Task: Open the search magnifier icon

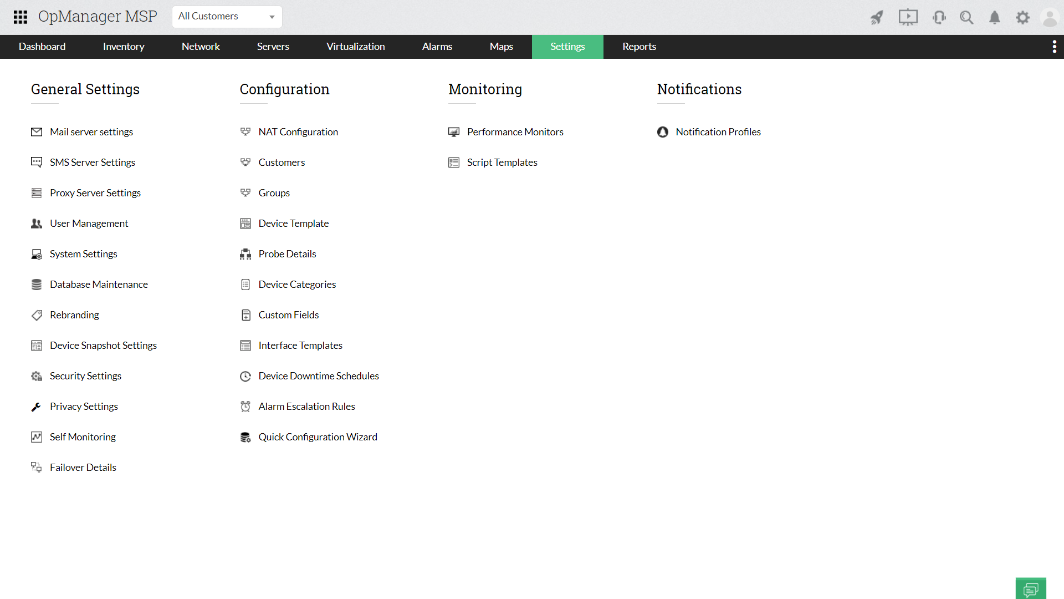Action: [x=966, y=18]
